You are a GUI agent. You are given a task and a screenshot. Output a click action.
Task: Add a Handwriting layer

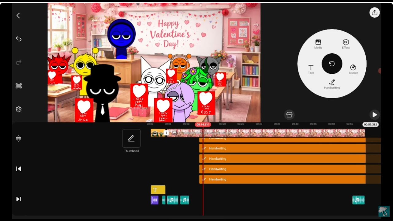coord(332,84)
